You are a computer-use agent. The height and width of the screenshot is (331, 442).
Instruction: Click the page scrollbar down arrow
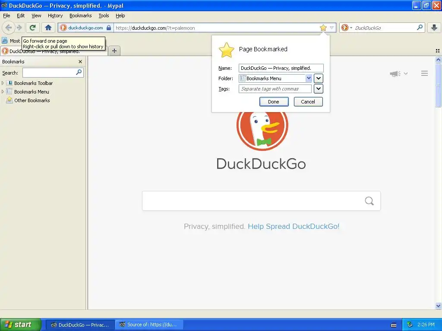(439, 306)
